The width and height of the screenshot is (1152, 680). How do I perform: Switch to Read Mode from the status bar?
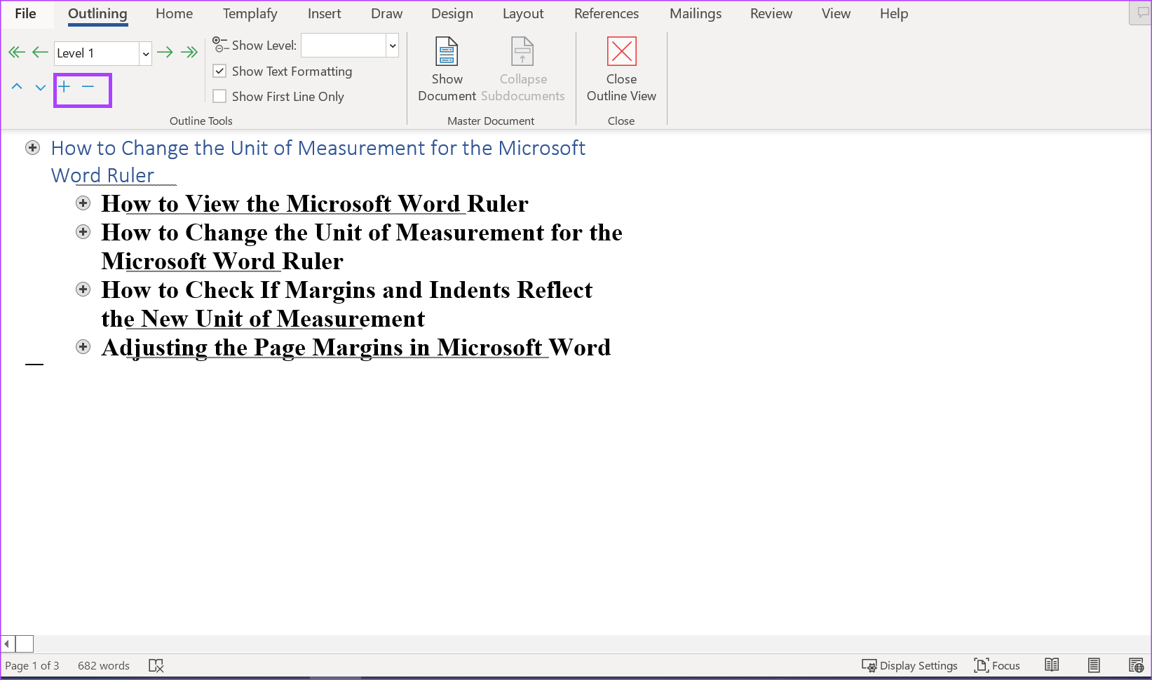pyautogui.click(x=1052, y=665)
